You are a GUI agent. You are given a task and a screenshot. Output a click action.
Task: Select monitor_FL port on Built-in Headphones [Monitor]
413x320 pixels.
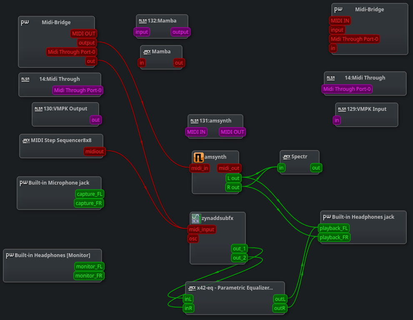[x=89, y=267]
